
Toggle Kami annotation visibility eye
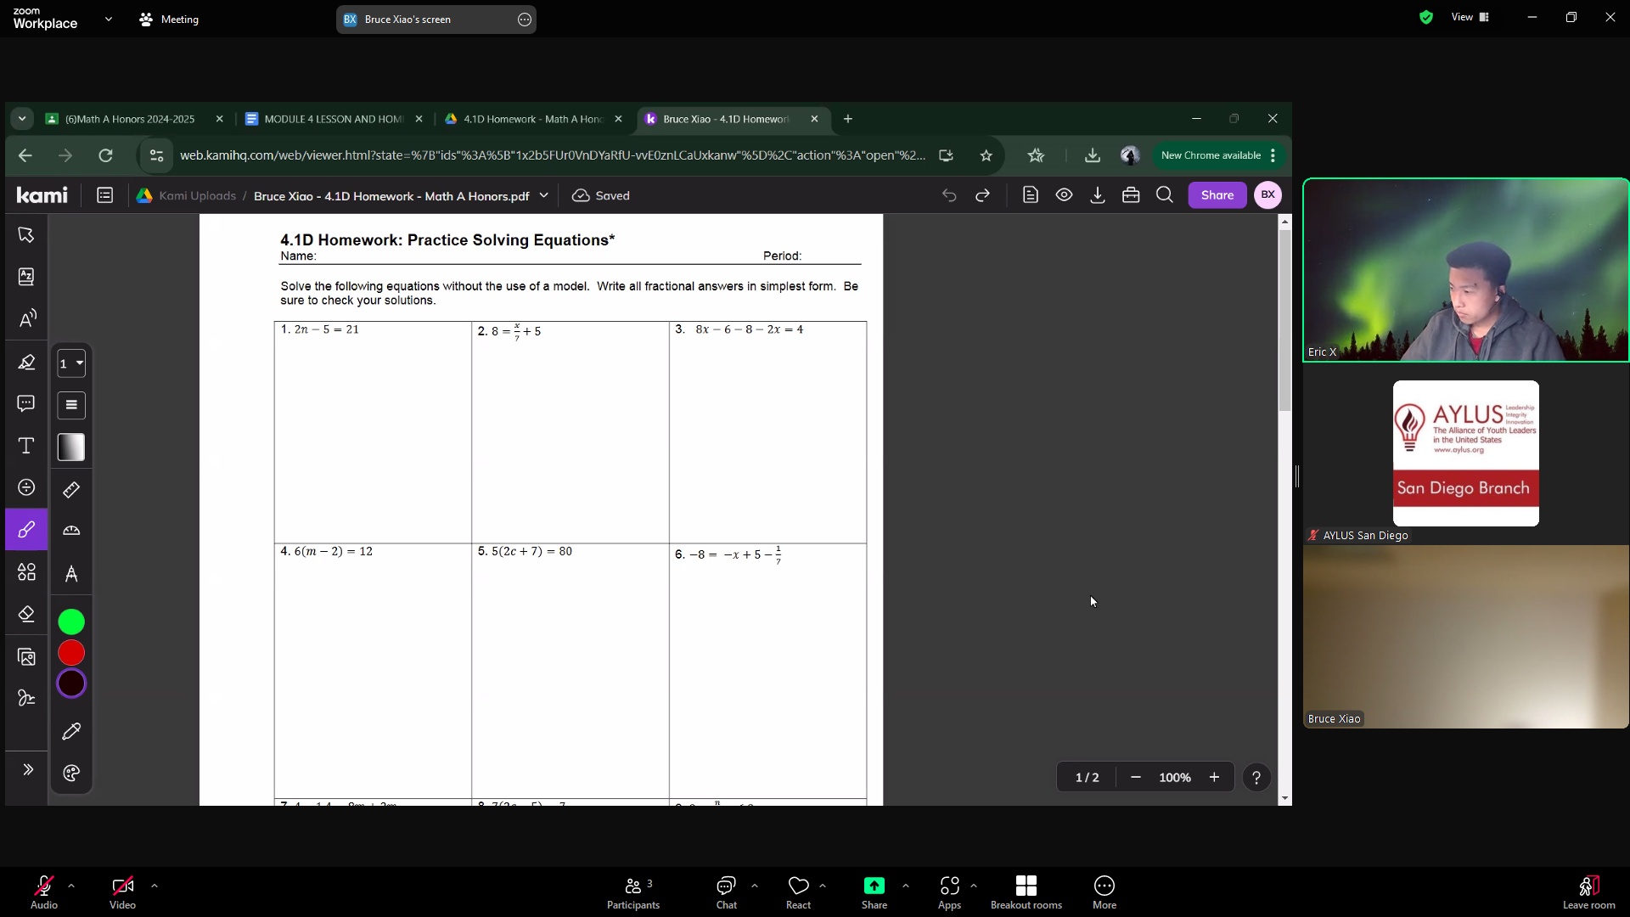pos(1064,195)
